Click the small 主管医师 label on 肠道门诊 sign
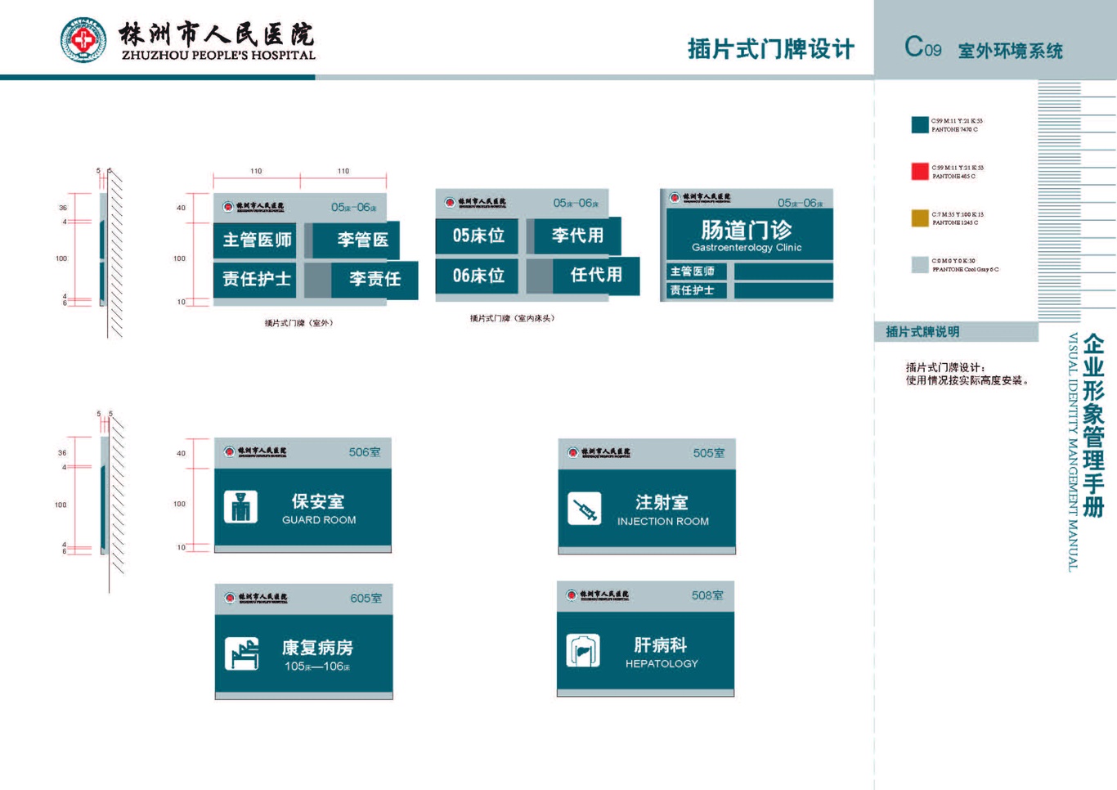The width and height of the screenshot is (1117, 790). pos(693,272)
